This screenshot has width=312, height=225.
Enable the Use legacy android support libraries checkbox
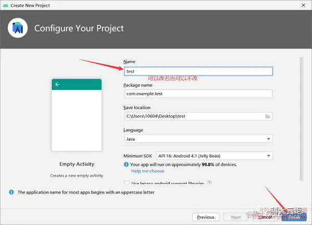[x=126, y=183]
